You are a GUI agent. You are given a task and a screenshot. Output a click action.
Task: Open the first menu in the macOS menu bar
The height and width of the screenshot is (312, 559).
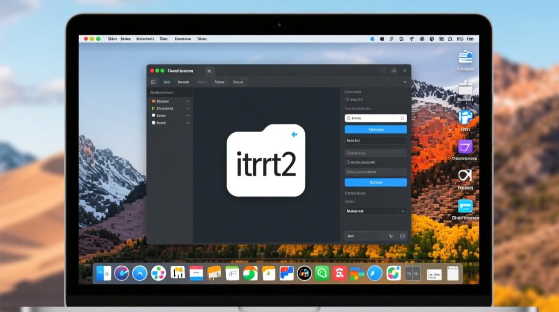(112, 39)
